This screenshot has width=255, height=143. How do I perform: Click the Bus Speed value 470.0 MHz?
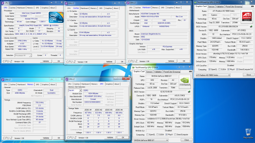click(22, 46)
